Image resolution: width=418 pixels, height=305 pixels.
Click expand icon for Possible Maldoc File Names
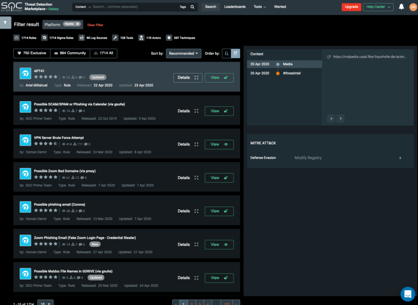[196, 278]
